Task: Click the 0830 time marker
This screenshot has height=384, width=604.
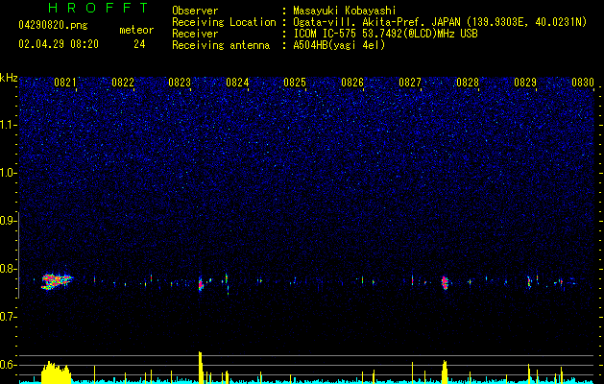Action: 583,83
